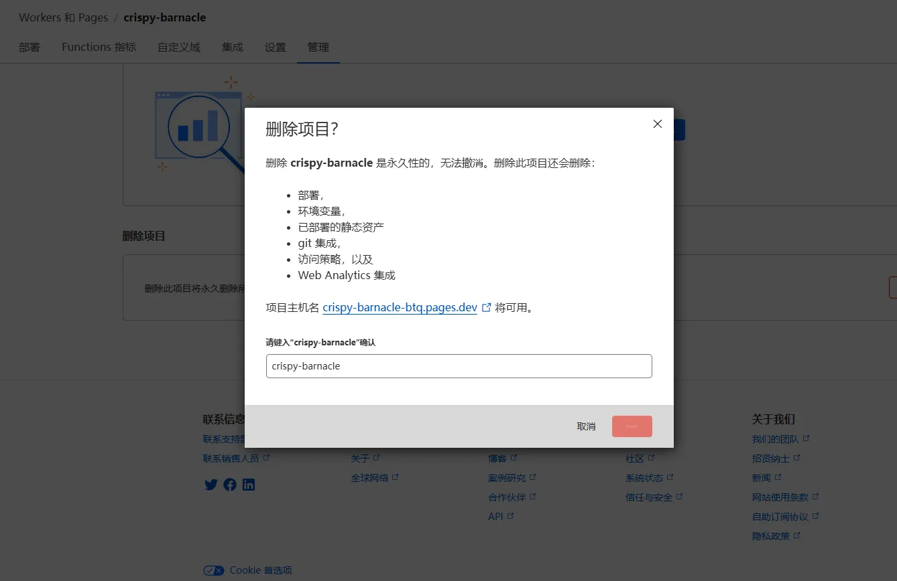Toggle the Cookie 首选项 switch
897x581 pixels.
[213, 570]
